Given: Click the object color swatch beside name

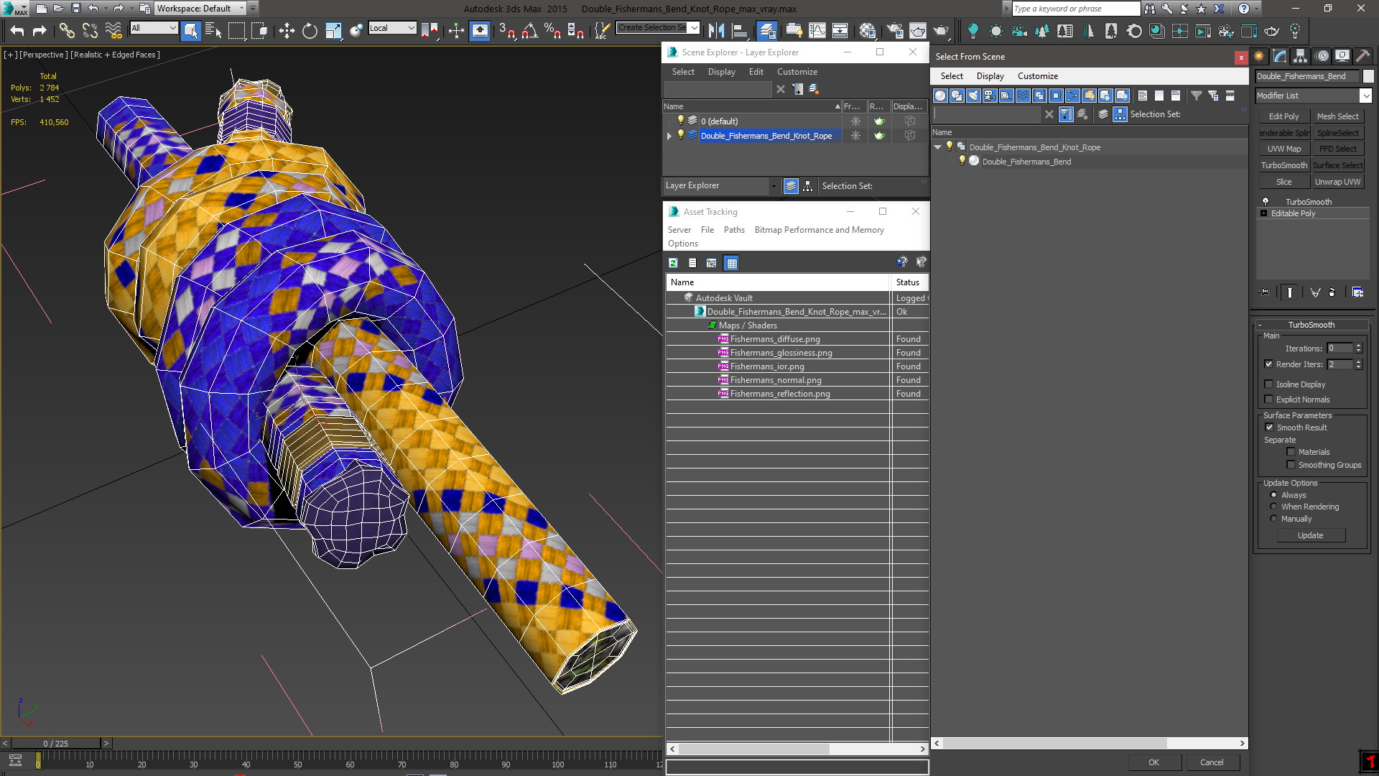Looking at the screenshot, I should (x=1368, y=76).
